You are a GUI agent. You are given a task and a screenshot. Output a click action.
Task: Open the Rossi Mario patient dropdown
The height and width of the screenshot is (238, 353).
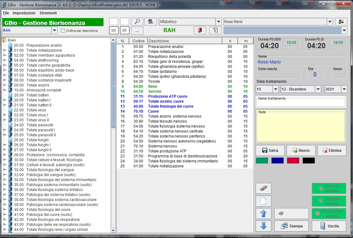[330, 22]
